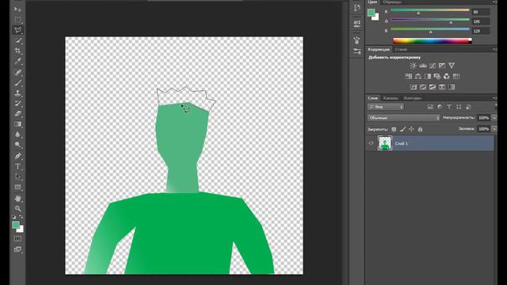Select the Rectangular Marquee tool
This screenshot has height=285, width=507.
tap(17, 20)
